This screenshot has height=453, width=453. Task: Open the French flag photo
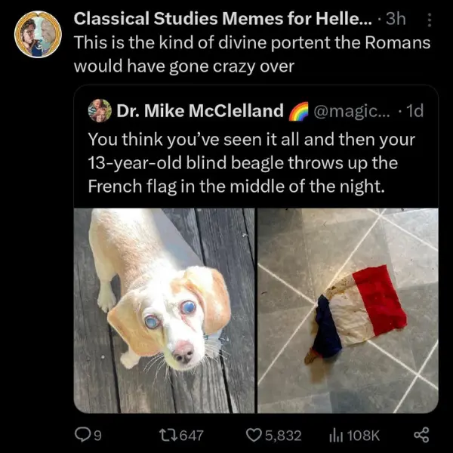click(x=348, y=310)
